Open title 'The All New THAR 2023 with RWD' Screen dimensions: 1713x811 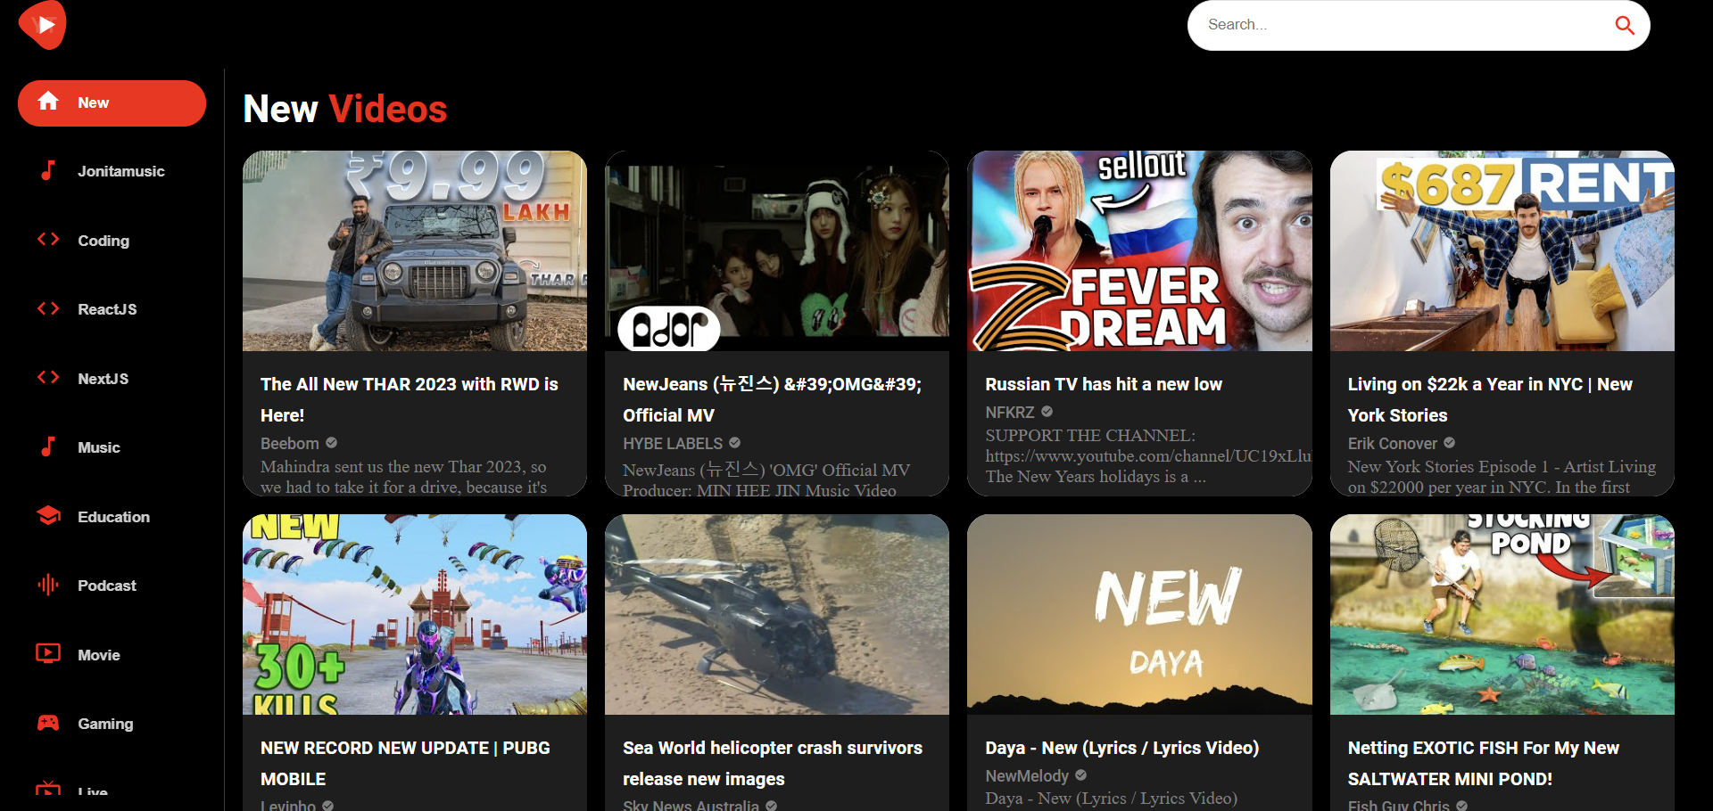[x=410, y=399]
